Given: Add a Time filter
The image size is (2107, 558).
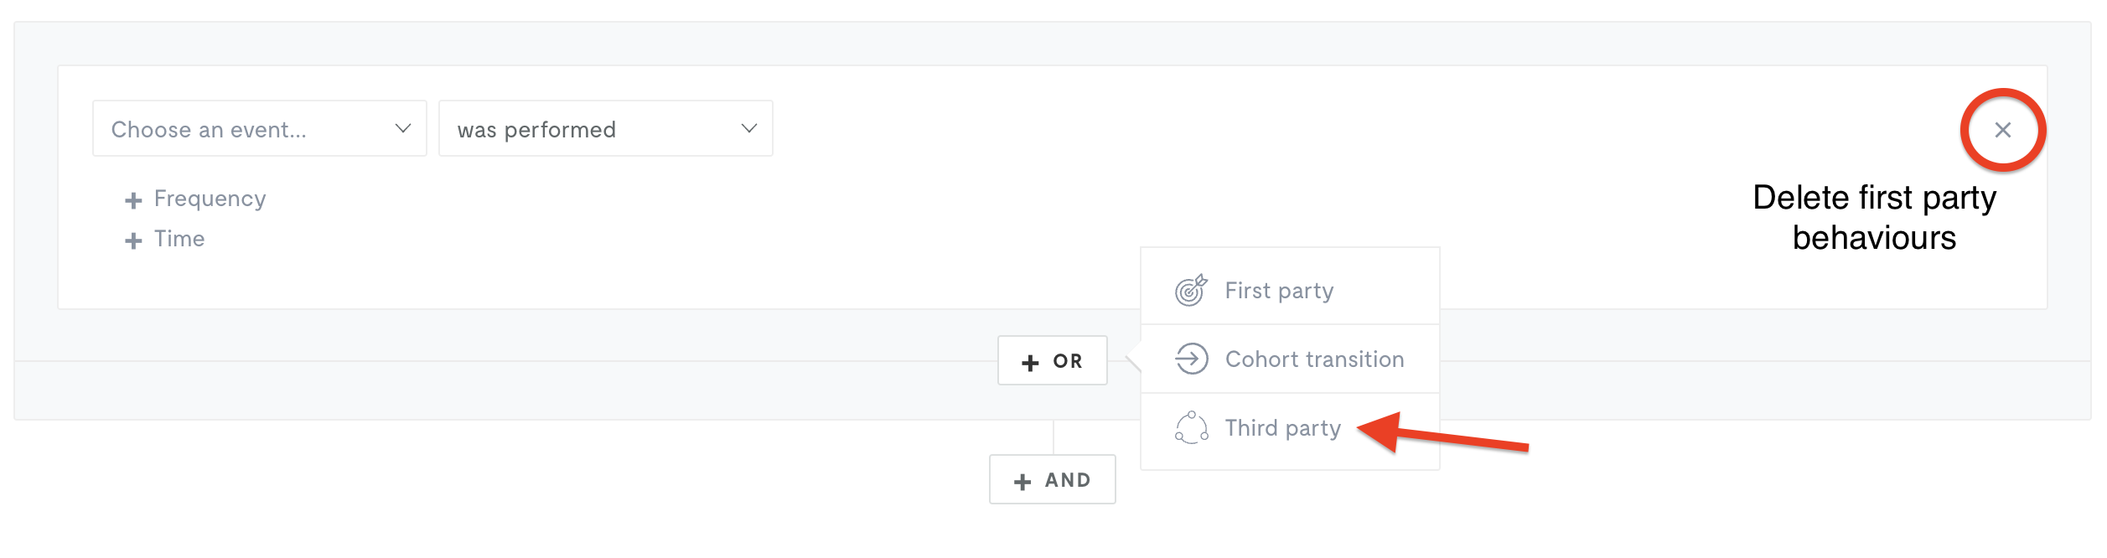Looking at the screenshot, I should (165, 240).
